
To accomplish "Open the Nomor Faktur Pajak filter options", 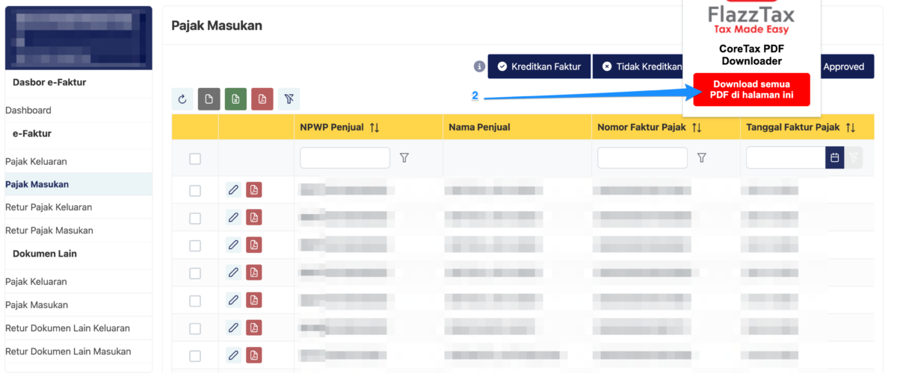I will click(702, 158).
